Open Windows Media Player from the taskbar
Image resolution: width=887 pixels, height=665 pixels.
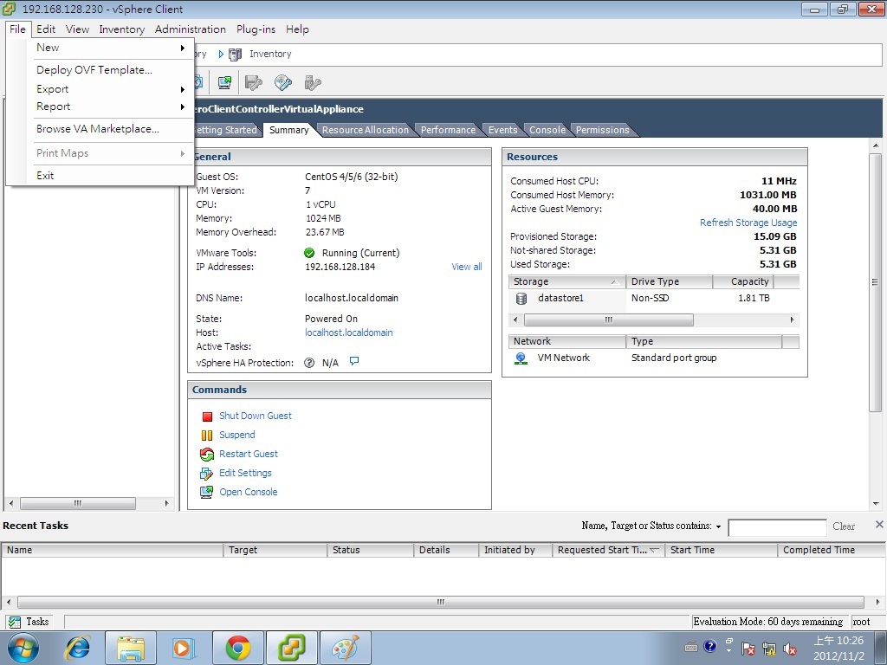(184, 648)
